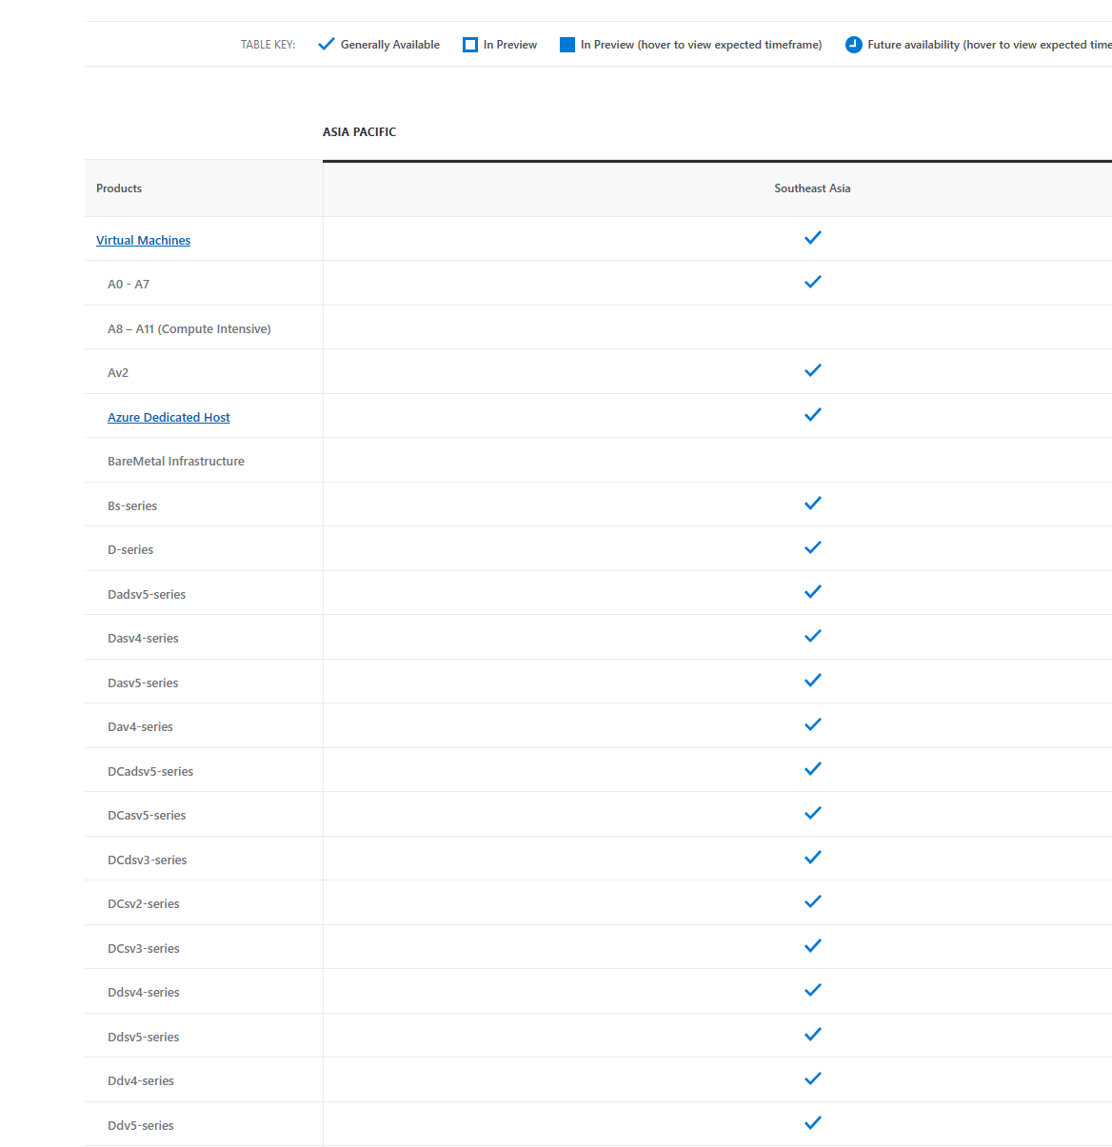This screenshot has width=1112, height=1147.
Task: Click the checkmark in the Ddv5-series row
Action: [813, 1123]
